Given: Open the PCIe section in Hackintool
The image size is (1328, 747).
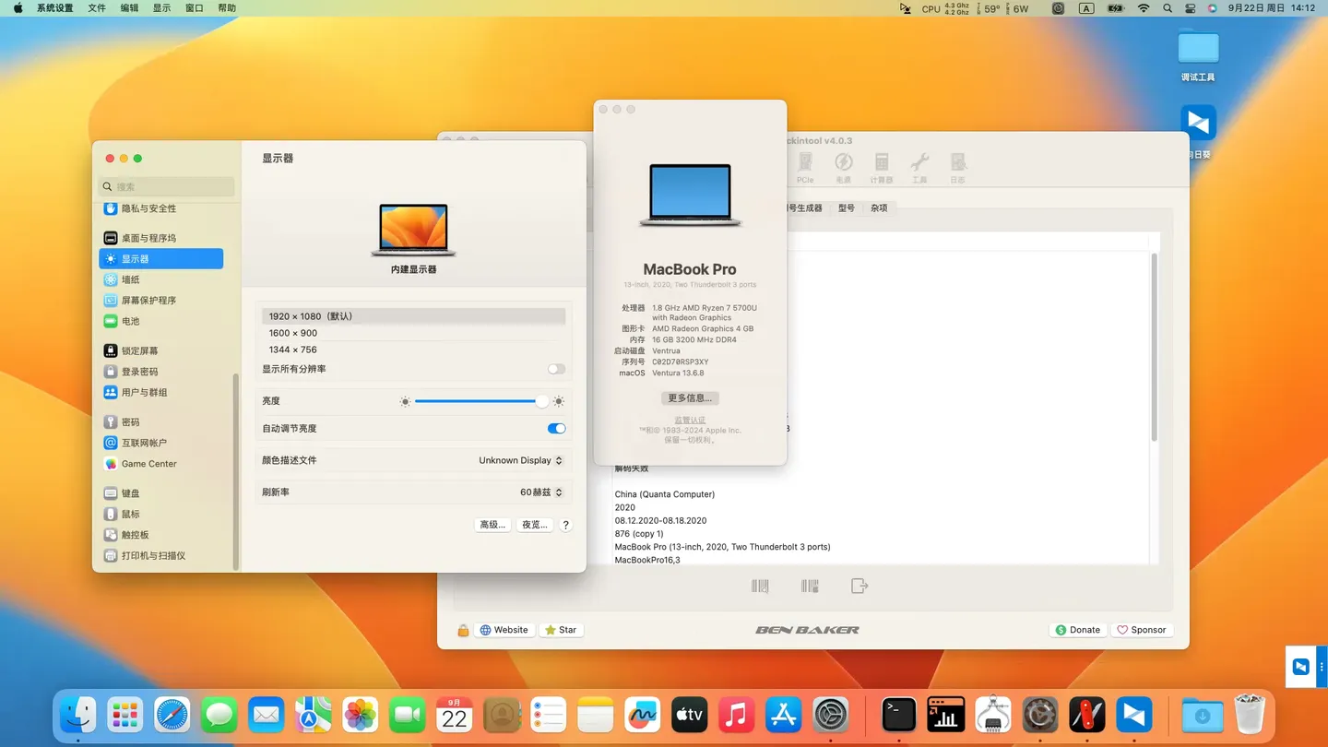Looking at the screenshot, I should pyautogui.click(x=805, y=168).
